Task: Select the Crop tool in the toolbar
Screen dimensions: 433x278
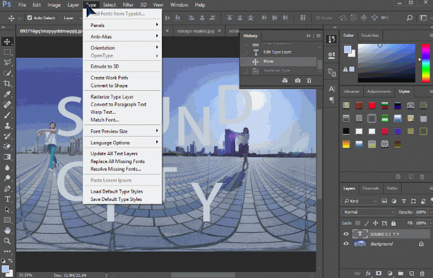Action: pos(7,83)
